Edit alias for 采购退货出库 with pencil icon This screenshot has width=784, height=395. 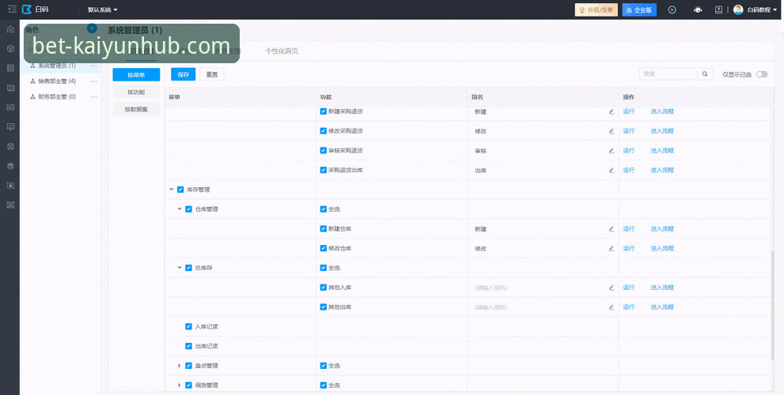[x=611, y=170]
